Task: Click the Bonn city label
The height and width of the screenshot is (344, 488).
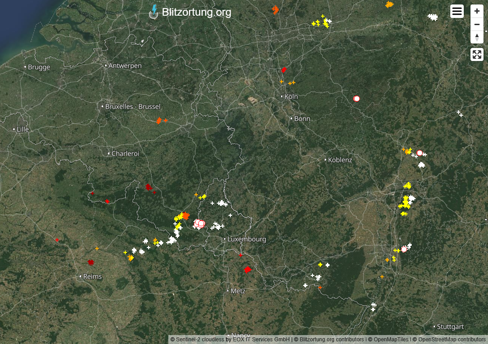Action: [302, 118]
